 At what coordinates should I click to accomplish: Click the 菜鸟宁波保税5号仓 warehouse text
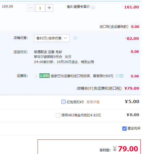tap(48, 57)
